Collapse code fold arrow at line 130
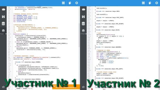This screenshot has width=160, height=90. pos(90,25)
